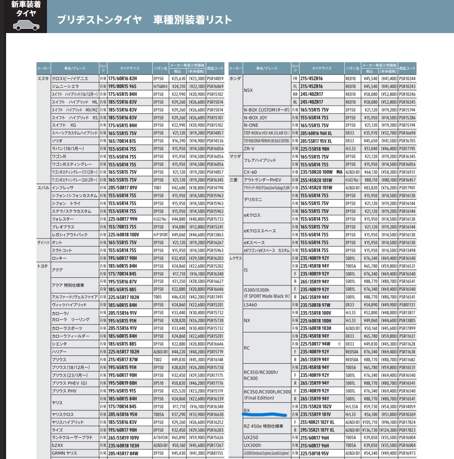
Task: Select the プリウス PHEV (G) row name
Action: [69, 383]
